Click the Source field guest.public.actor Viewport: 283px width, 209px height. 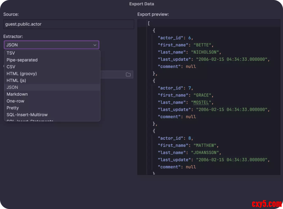point(68,24)
